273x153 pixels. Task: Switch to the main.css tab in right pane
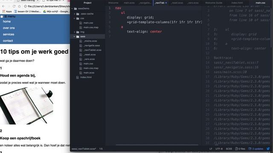[x=260, y=3]
